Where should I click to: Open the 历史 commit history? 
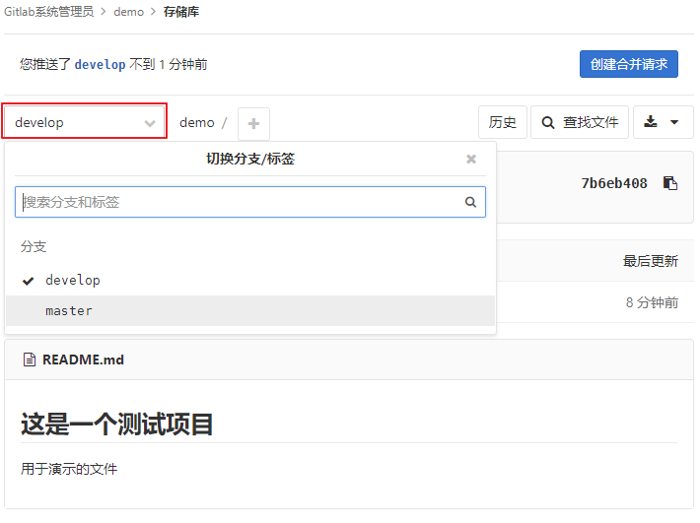pos(503,122)
